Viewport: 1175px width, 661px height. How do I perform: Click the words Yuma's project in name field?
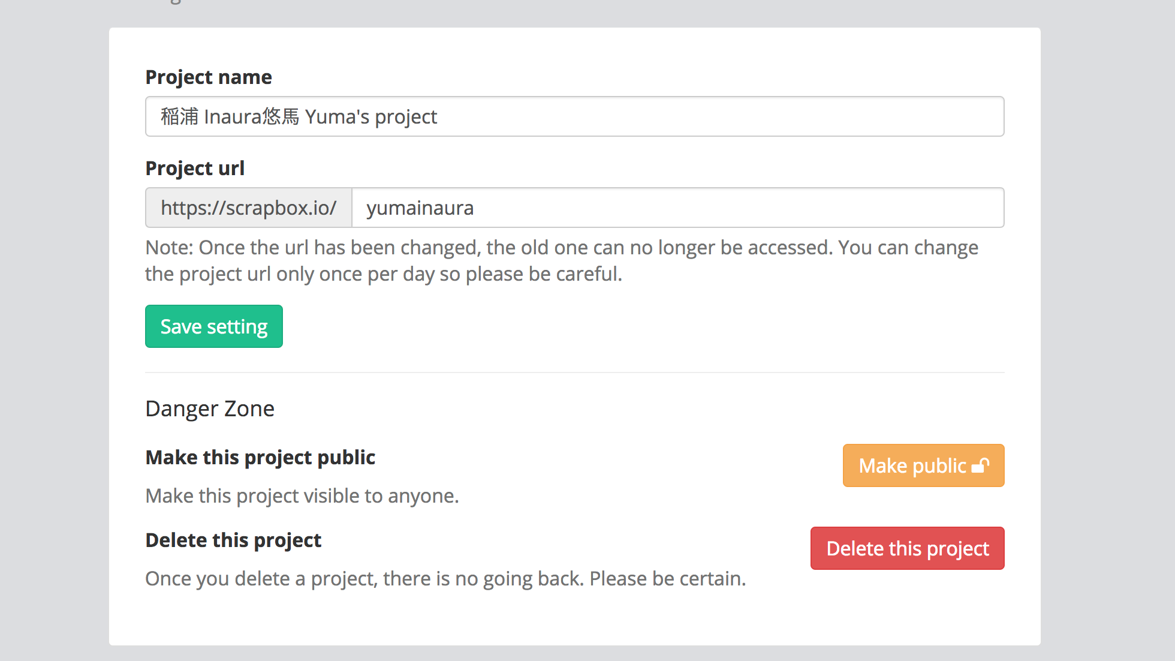tap(370, 116)
